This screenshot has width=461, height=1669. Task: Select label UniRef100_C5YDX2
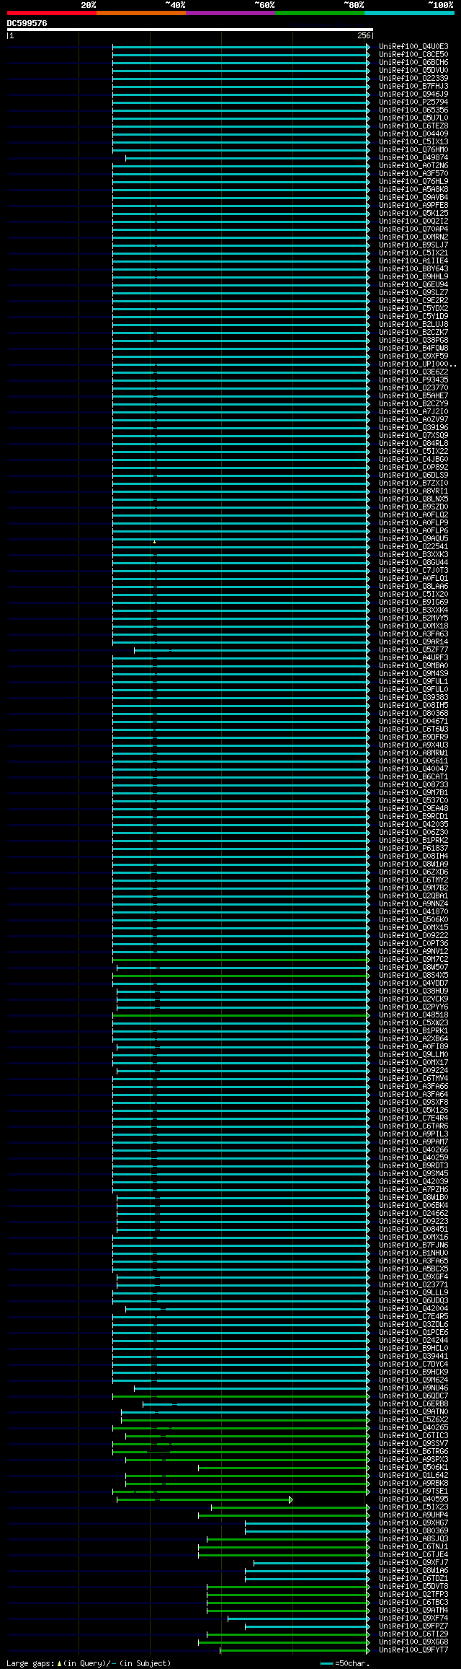pyautogui.click(x=413, y=309)
